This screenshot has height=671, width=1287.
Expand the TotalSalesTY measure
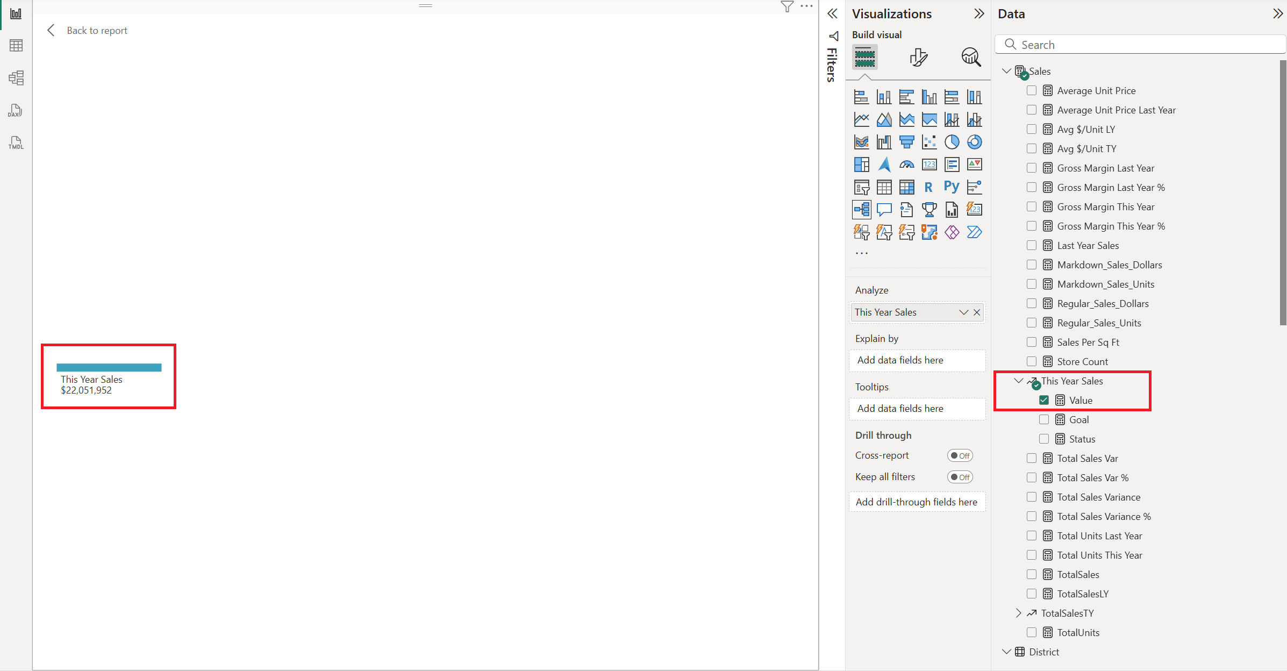point(1018,613)
